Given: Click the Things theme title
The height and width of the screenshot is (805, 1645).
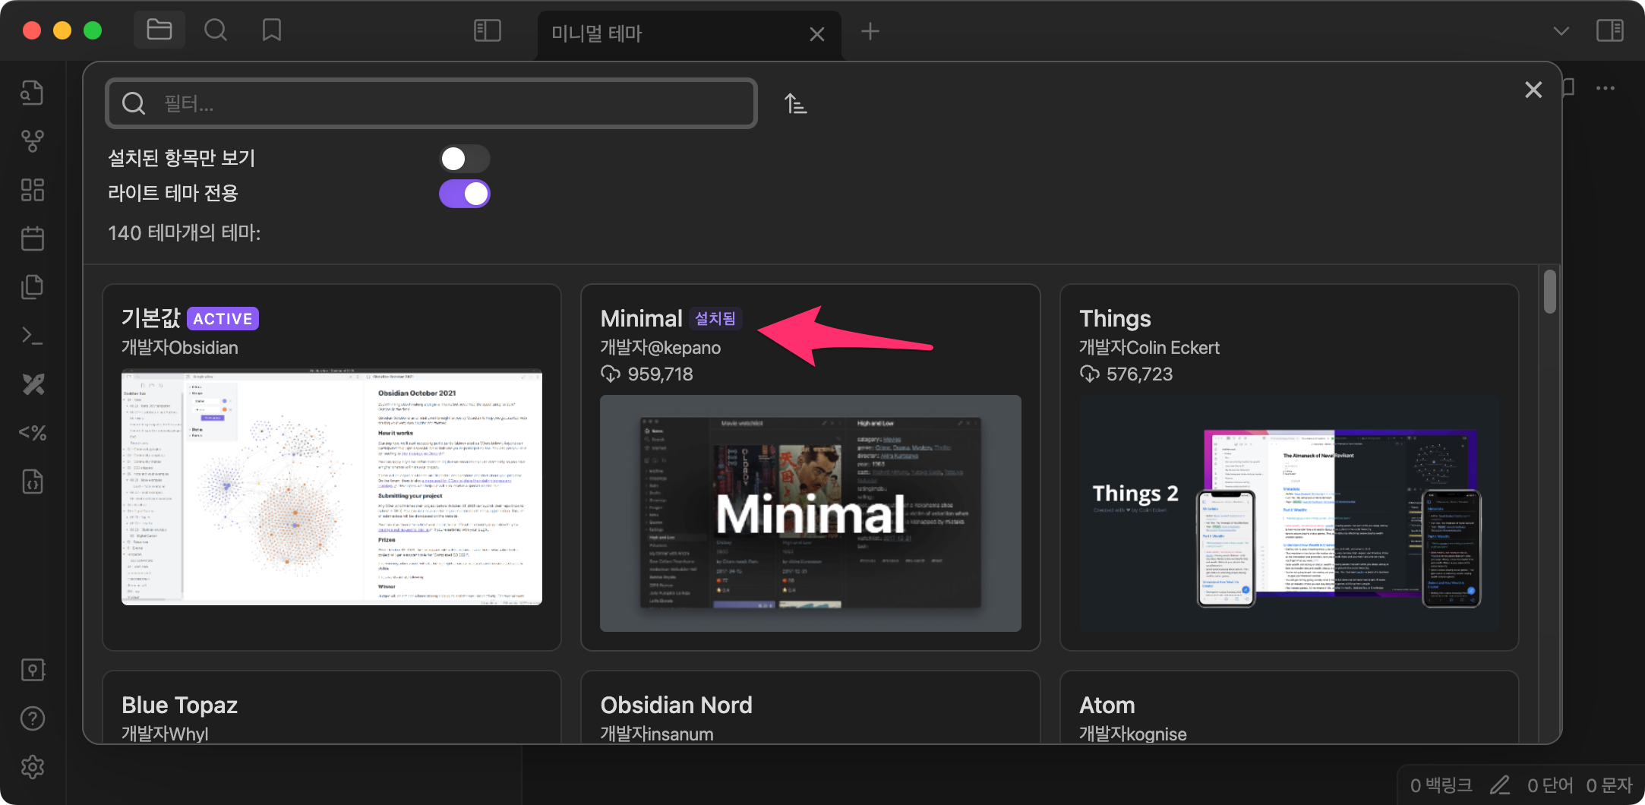Looking at the screenshot, I should 1115,318.
